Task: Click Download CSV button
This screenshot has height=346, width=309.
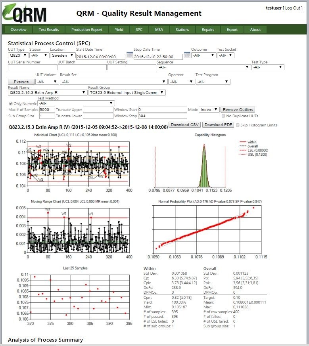Action: click(185, 125)
